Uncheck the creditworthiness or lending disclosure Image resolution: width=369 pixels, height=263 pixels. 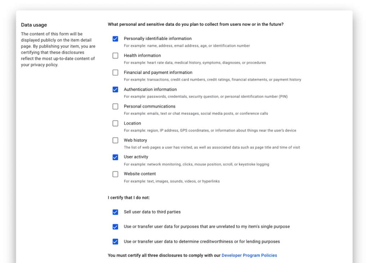[115, 242]
